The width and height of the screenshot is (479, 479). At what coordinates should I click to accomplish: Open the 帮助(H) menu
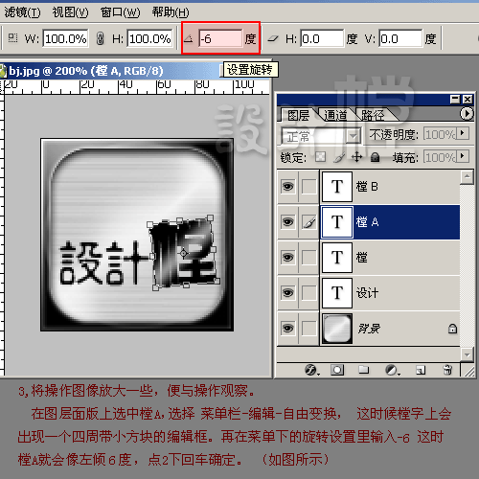[x=171, y=12]
